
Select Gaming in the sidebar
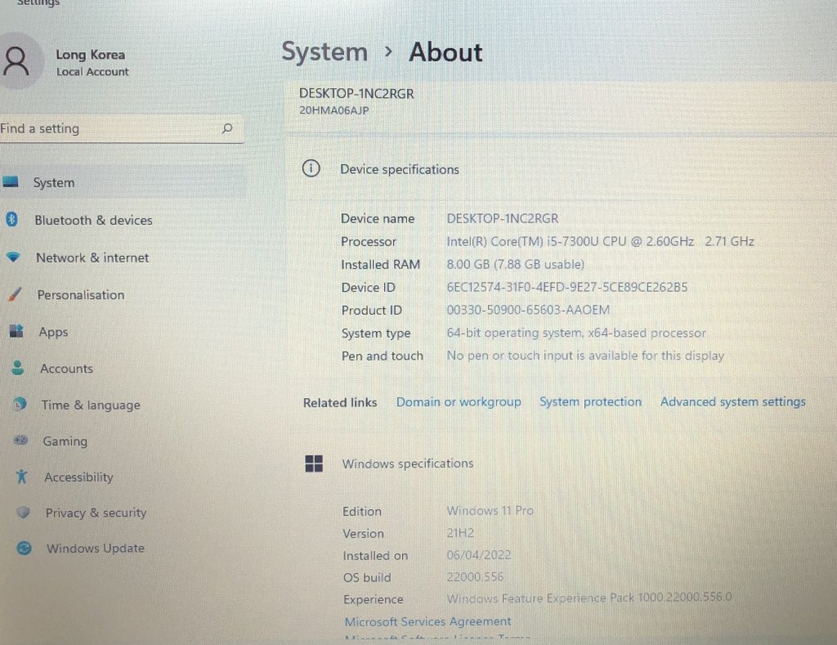[x=65, y=441]
